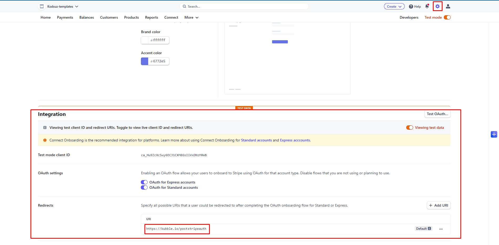This screenshot has width=499, height=245.
Task: Open notifications bell icon
Action: pyautogui.click(x=427, y=6)
